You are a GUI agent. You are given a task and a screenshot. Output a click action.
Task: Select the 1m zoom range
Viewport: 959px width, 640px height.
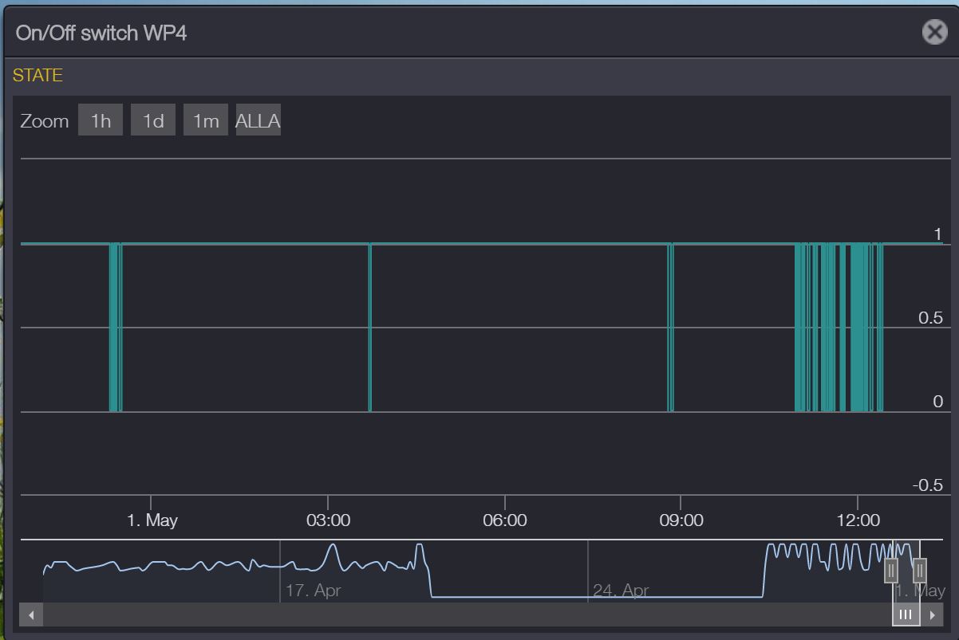point(206,121)
